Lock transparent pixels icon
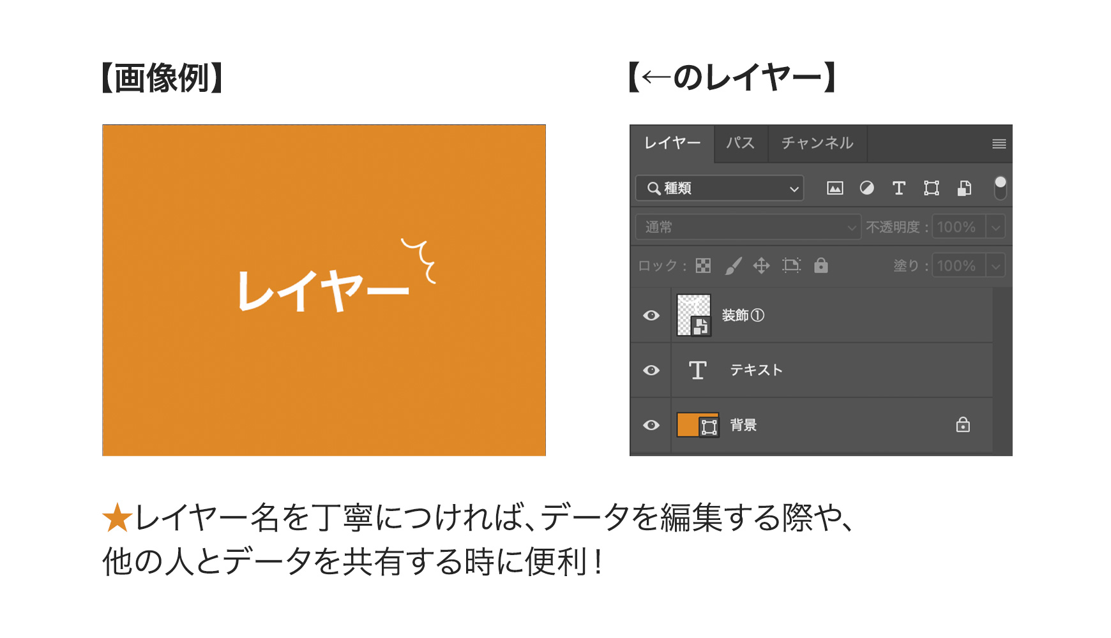The height and width of the screenshot is (638, 1111). (x=703, y=265)
